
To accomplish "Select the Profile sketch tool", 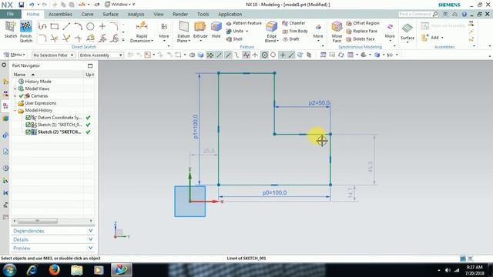I will coord(42,26).
